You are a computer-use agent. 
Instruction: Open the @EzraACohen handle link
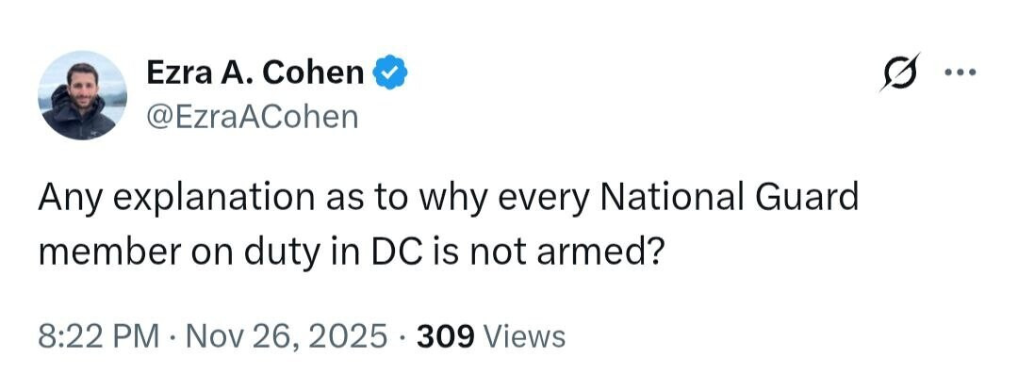[252, 116]
